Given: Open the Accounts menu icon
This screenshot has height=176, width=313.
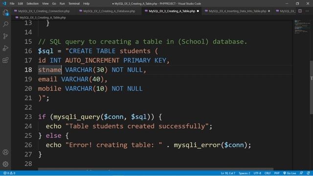Looking at the screenshot, I should tap(5, 152).
